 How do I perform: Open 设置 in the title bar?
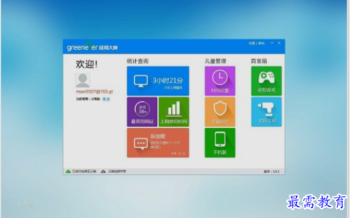(x=252, y=43)
